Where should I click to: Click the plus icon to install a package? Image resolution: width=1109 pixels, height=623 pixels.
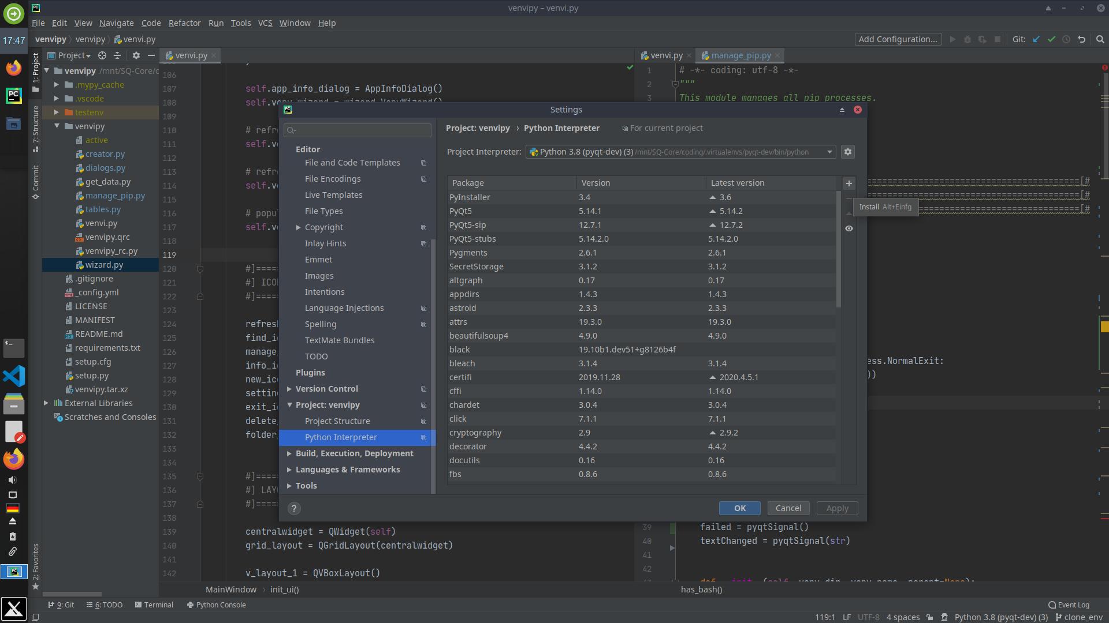point(849,183)
